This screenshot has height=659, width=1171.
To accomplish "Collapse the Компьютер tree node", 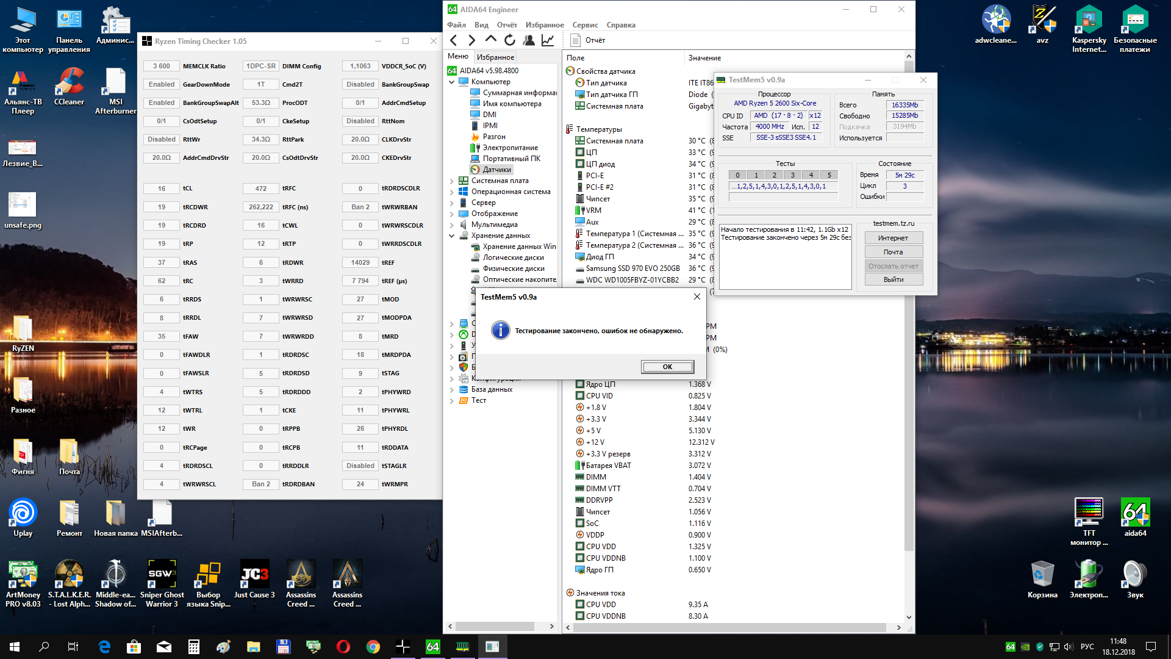I will click(452, 82).
